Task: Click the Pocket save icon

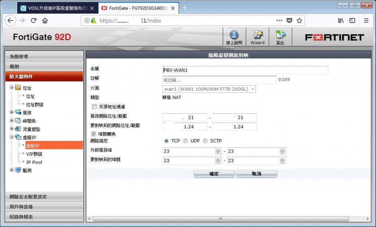Action: pyautogui.click(x=289, y=21)
